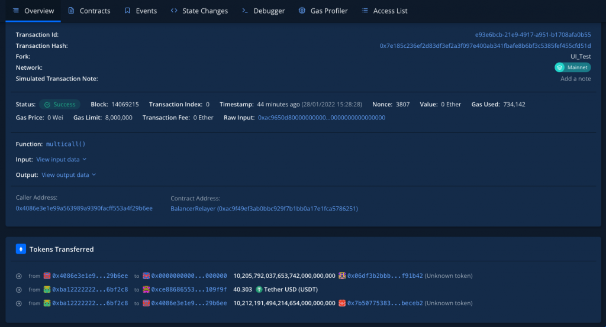Screen dimensions: 606x327
Task: Click the Access List list icon
Action: coord(365,11)
